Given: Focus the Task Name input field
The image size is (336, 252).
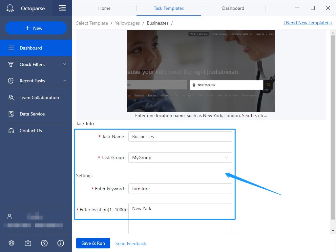Looking at the screenshot, I should point(180,136).
